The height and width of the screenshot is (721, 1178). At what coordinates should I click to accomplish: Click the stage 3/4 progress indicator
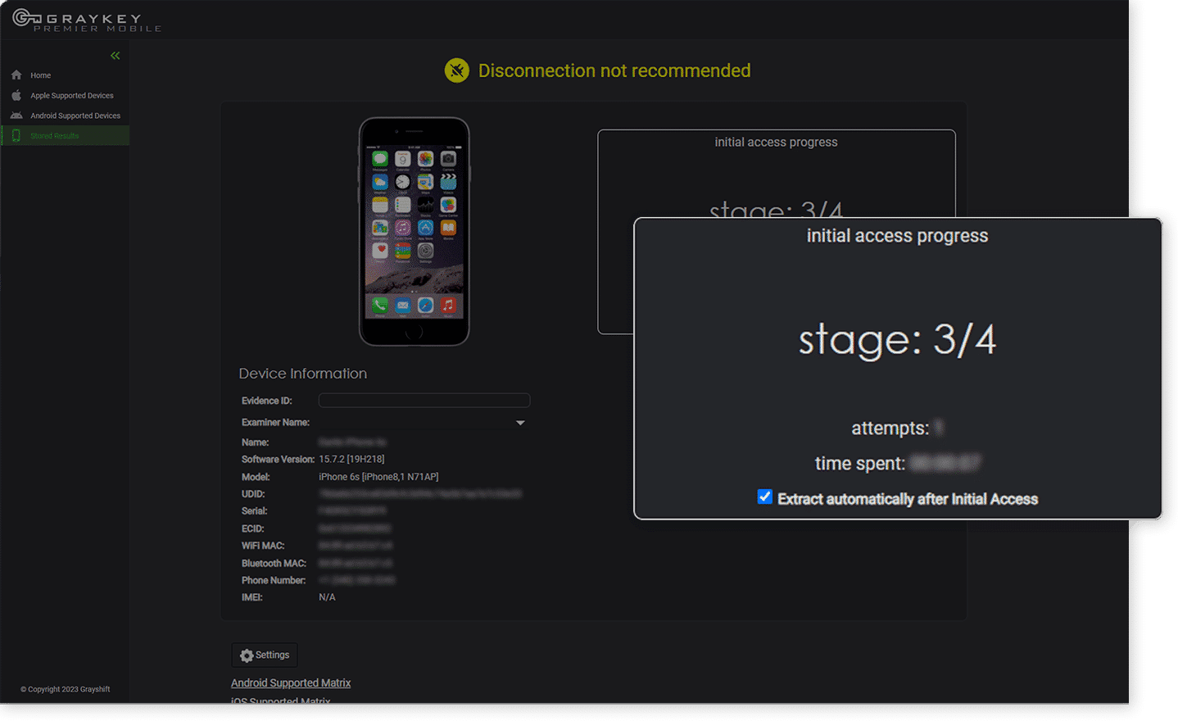pyautogui.click(x=897, y=340)
